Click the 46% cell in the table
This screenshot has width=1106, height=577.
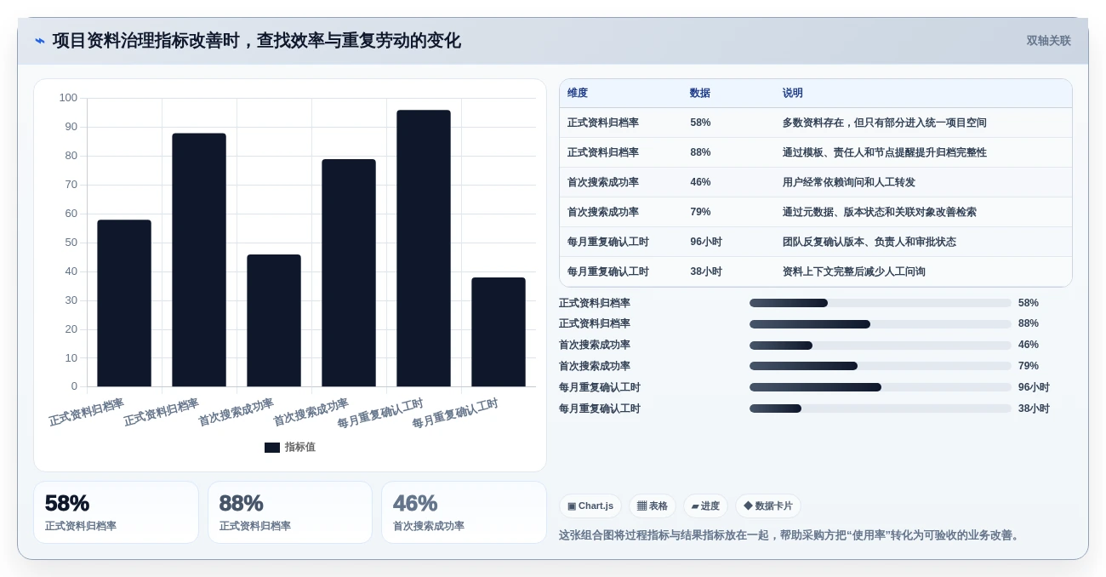700,182
